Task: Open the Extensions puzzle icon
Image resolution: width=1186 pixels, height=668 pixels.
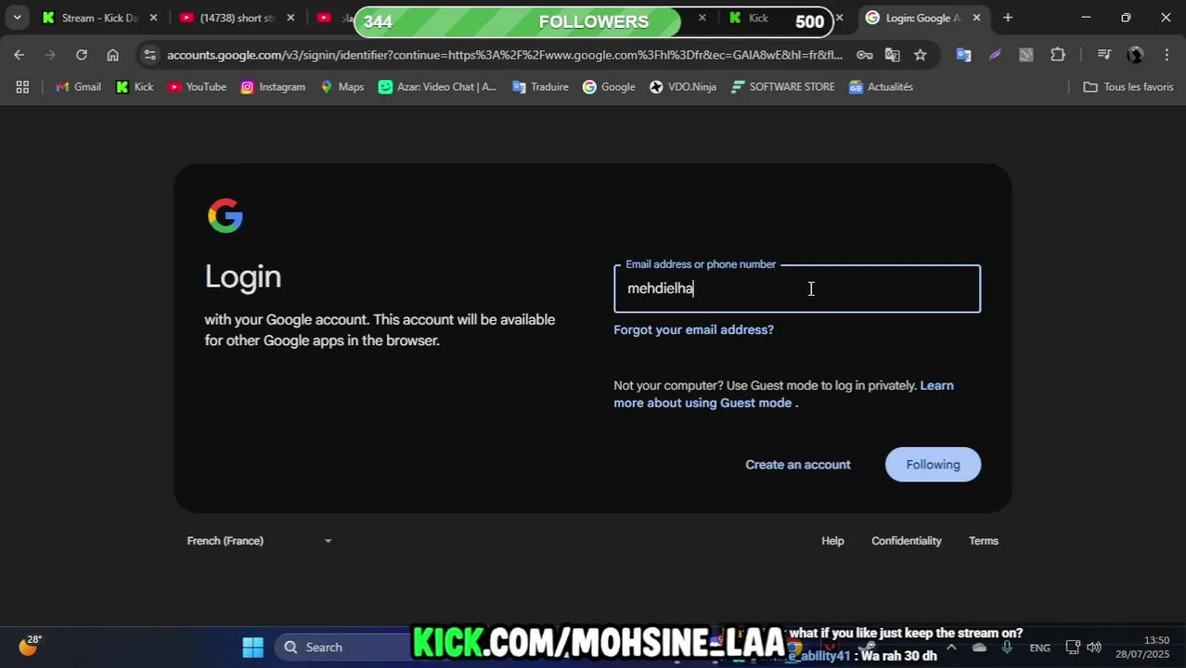Action: click(x=1058, y=55)
